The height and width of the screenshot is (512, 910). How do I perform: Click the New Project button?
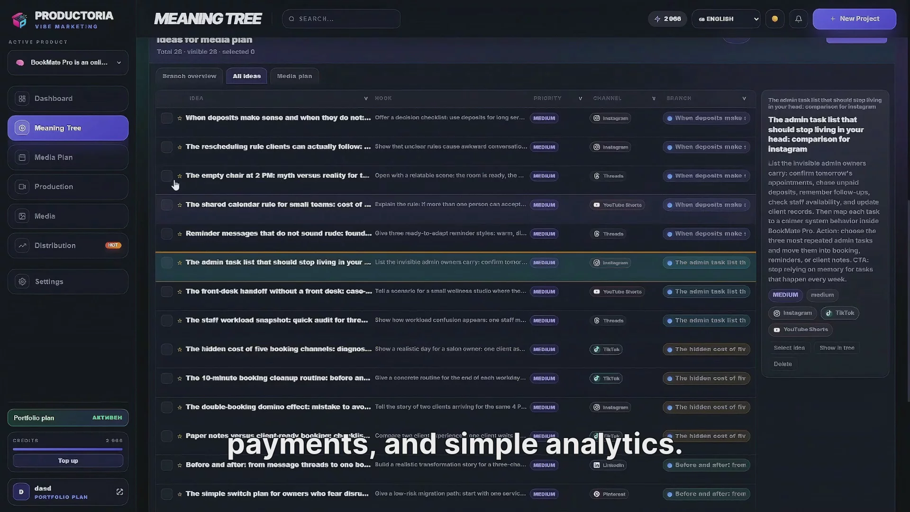(x=854, y=19)
